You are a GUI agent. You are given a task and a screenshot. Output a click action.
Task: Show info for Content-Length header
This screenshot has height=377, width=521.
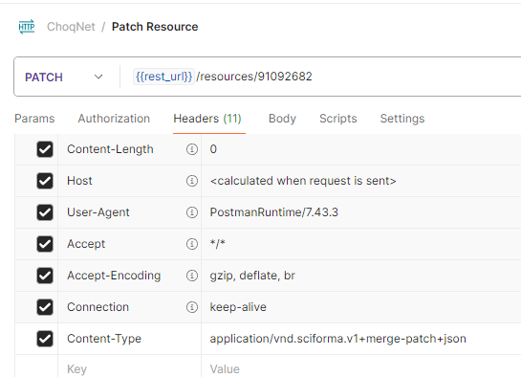[x=192, y=149]
